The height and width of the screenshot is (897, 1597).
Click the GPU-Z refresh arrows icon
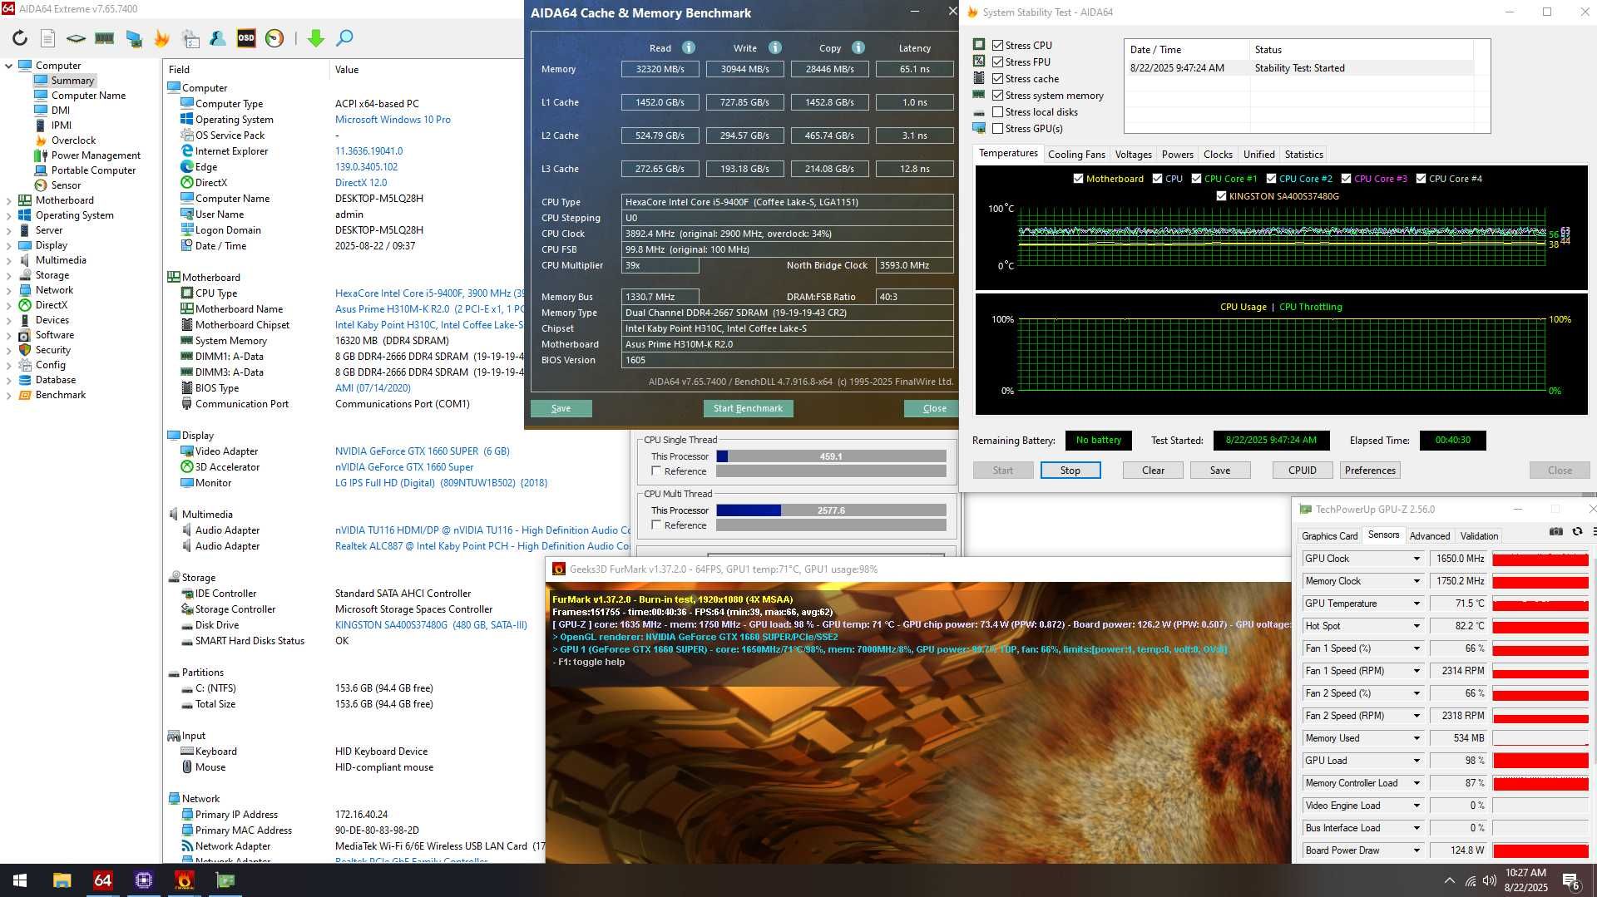[1577, 532]
